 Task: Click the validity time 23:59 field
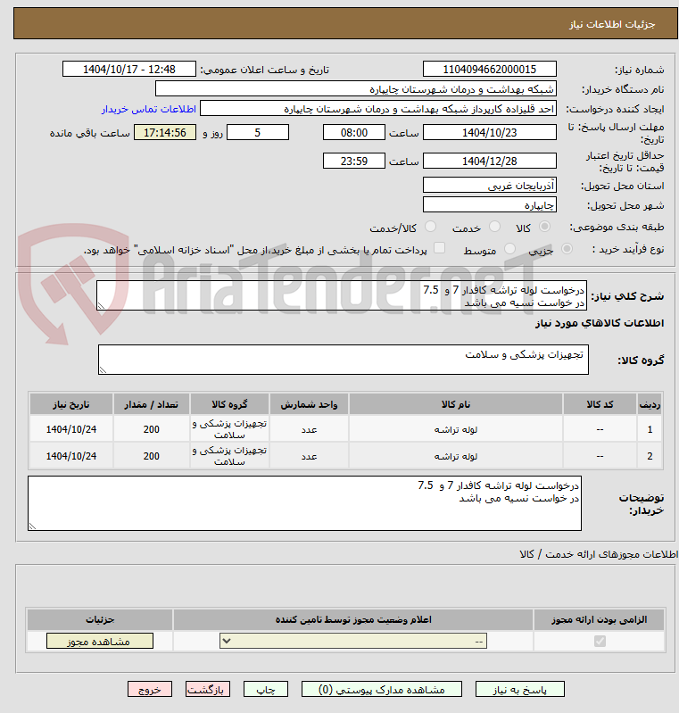point(354,161)
